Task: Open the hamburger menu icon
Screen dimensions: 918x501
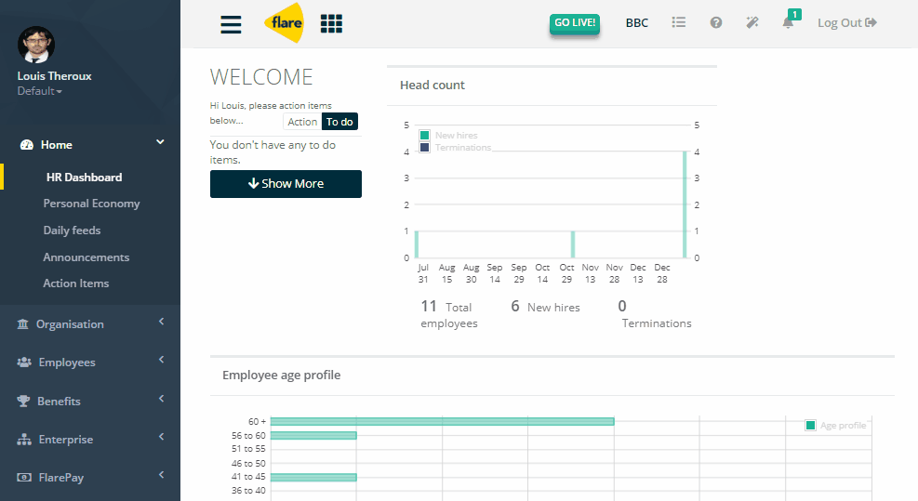Action: 231,23
